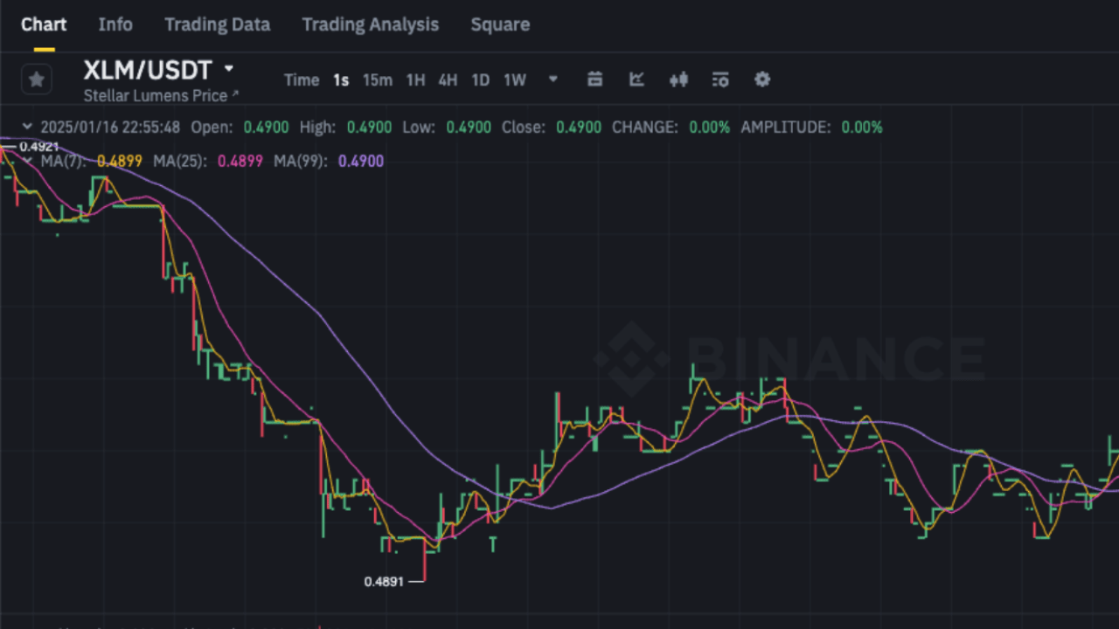Image resolution: width=1119 pixels, height=629 pixels.
Task: Open the indicators list icon
Action: point(720,79)
